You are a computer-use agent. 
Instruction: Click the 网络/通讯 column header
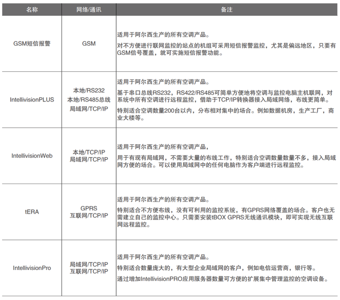[x=89, y=10]
